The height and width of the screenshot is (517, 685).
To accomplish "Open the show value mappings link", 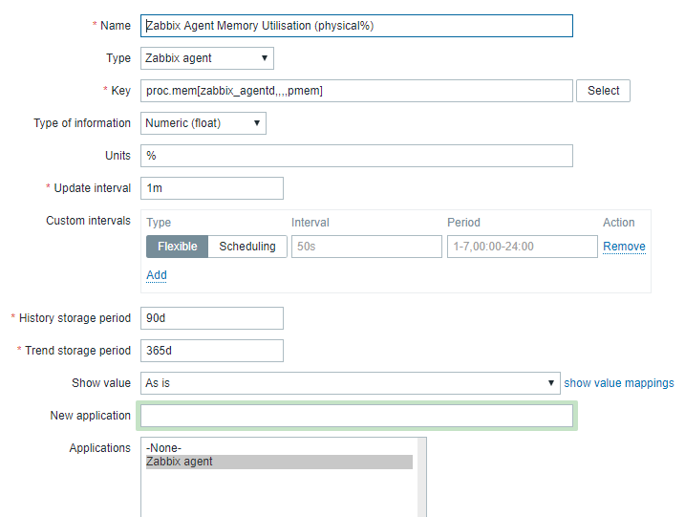I will [x=619, y=383].
